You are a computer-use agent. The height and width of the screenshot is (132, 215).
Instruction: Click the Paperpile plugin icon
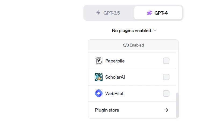point(99,61)
